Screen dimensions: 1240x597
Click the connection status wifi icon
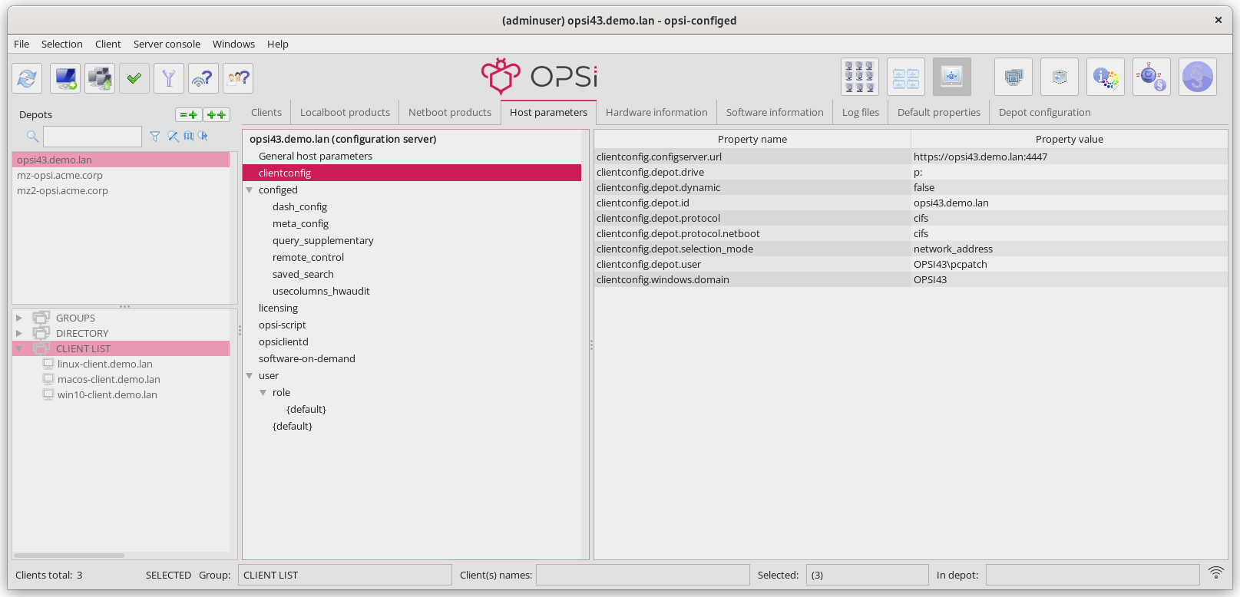1216,573
